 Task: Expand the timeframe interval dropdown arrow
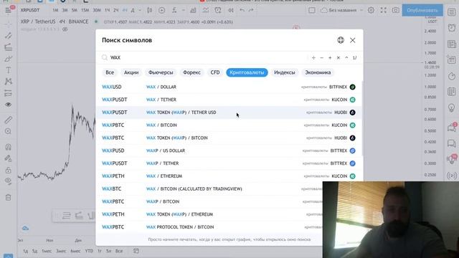coord(140,10)
